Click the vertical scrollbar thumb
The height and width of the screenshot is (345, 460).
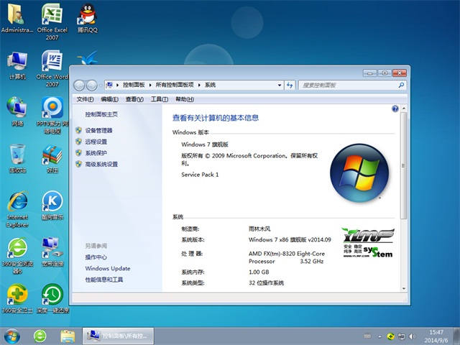coord(404,165)
